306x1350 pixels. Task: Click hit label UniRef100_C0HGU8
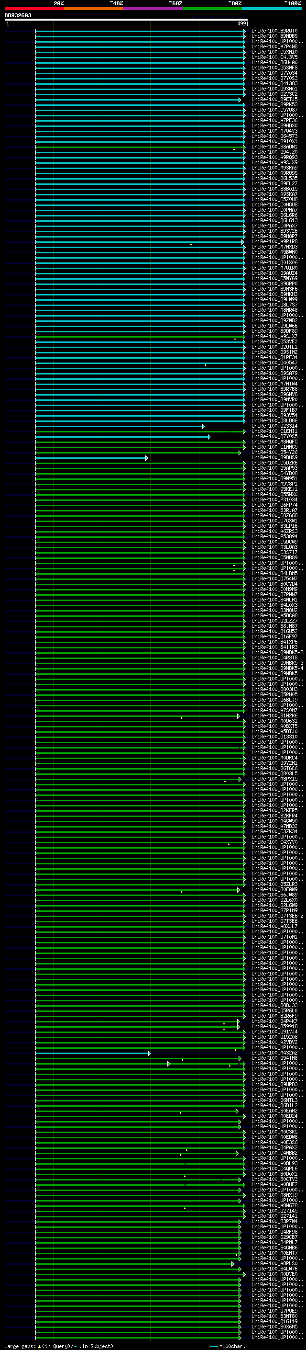tap(274, 205)
